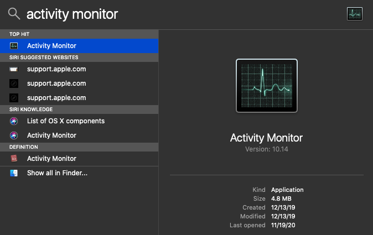This screenshot has height=235, width=373.
Task: Select "List of OS X components" Siri Knowledge result
Action: coord(79,121)
